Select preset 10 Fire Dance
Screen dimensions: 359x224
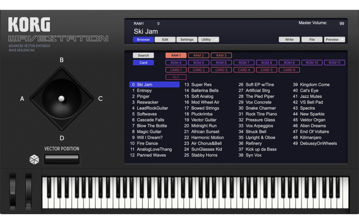144,143
